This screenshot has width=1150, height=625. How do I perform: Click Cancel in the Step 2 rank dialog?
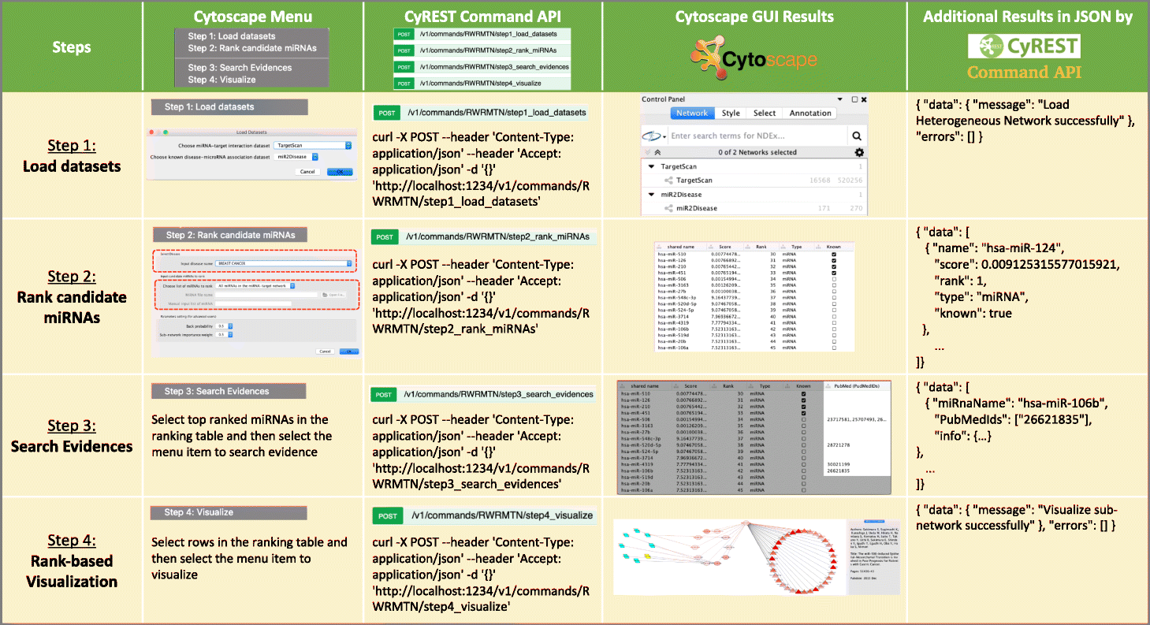click(x=325, y=352)
